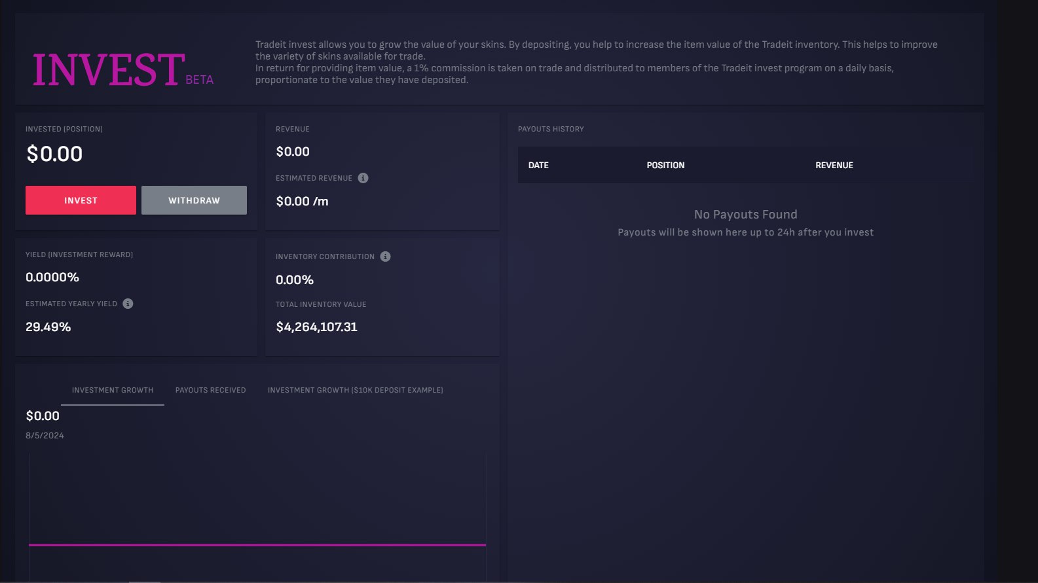The width and height of the screenshot is (1038, 583).
Task: Click the INVEST BETA page title
Action: (x=123, y=71)
